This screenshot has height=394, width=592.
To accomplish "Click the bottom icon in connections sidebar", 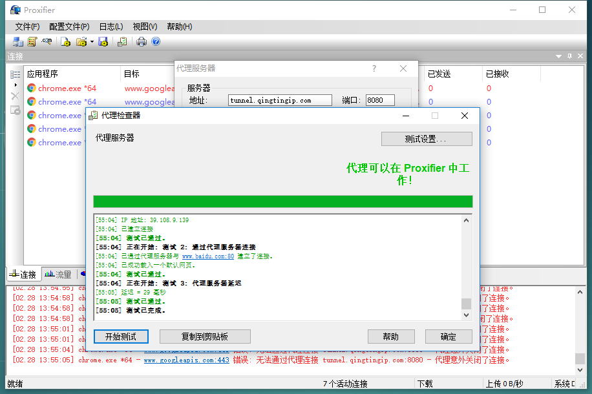I will [15, 110].
